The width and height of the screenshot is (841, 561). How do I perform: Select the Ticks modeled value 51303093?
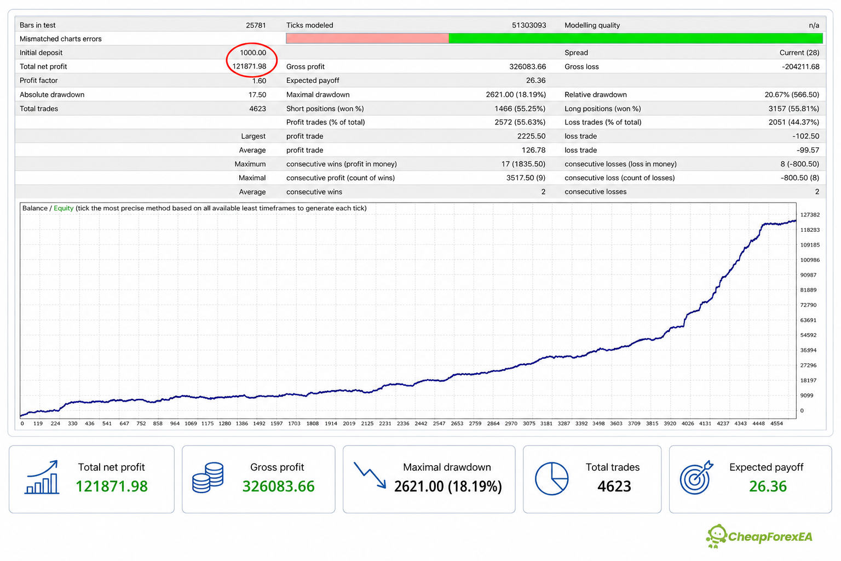(x=529, y=25)
